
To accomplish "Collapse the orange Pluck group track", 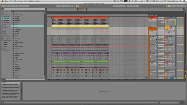I will point(149,28).
